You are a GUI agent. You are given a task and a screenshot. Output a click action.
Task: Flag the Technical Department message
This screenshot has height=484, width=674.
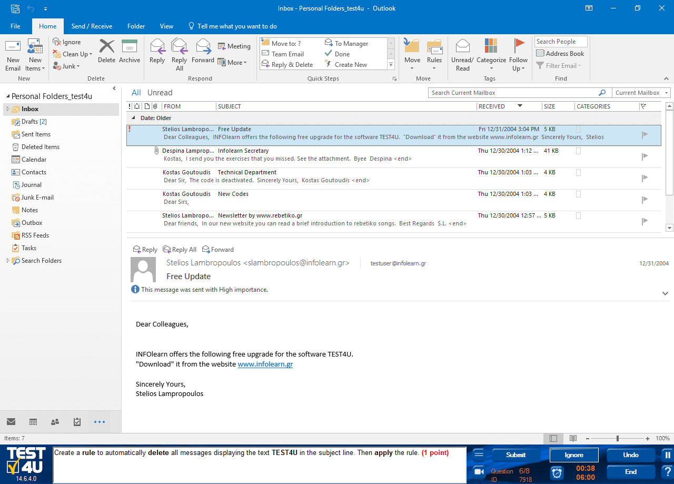[645, 178]
